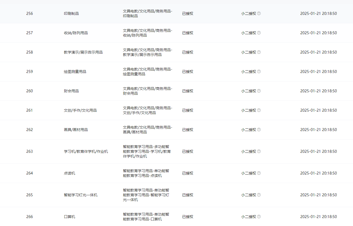Screen dimensions: 353x226
Task: Click help icon in row 262 画具/画材用品
Action: 259,130
